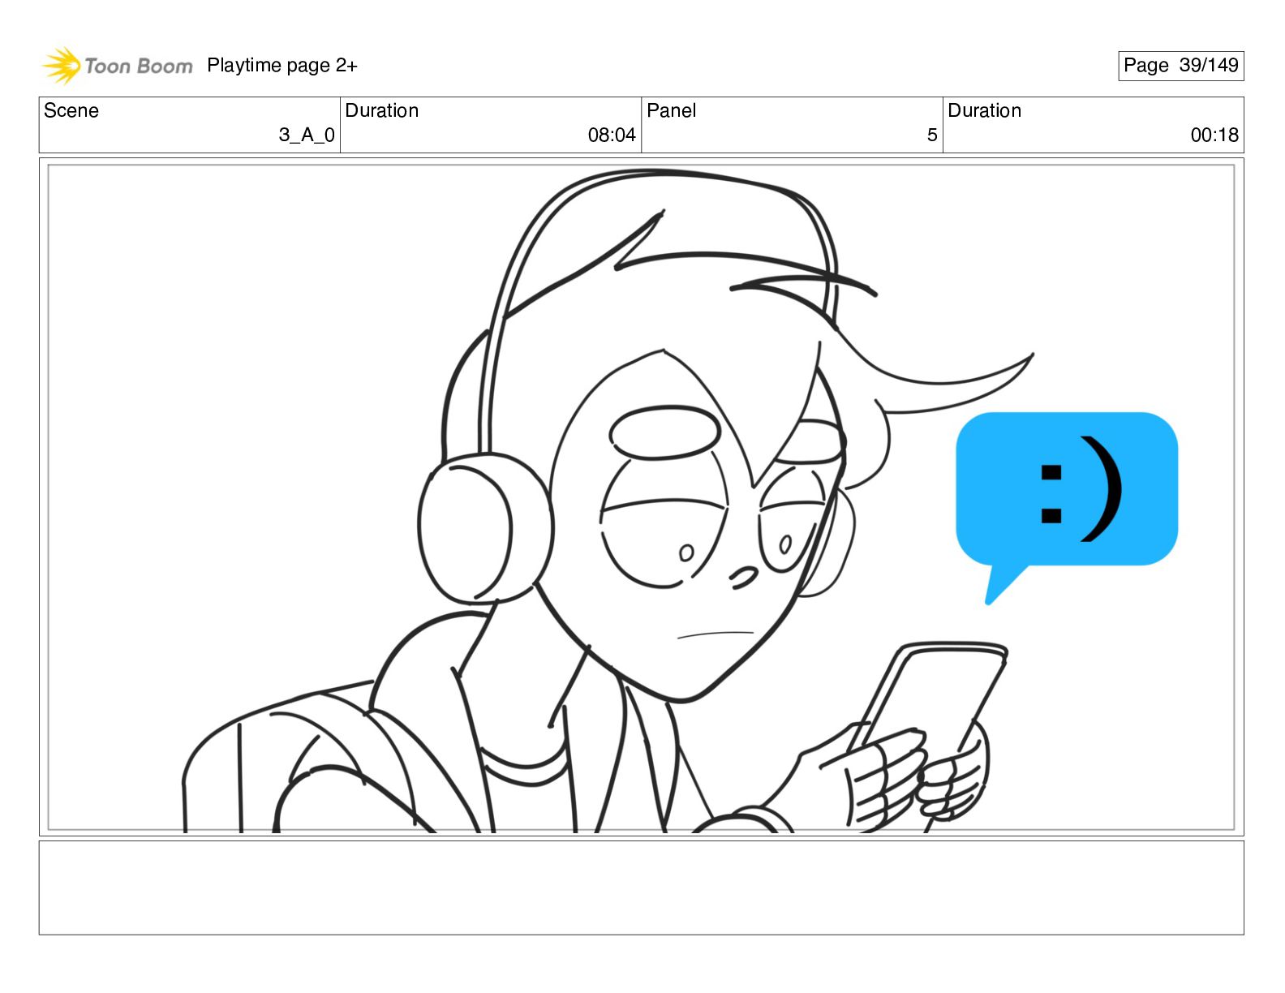This screenshot has height=993, width=1285.
Task: Click the 'Playtime page 2+' title text
Action: (282, 66)
